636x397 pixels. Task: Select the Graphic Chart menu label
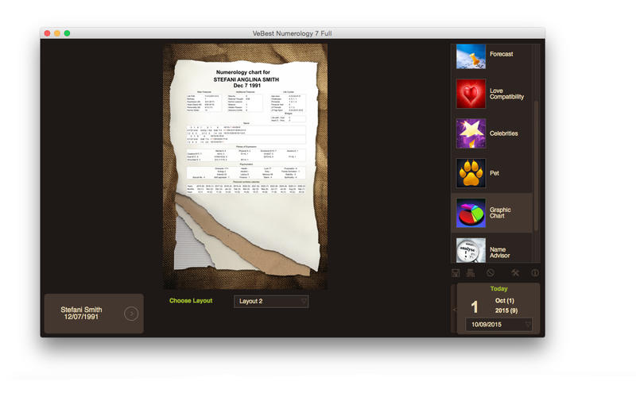[501, 213]
